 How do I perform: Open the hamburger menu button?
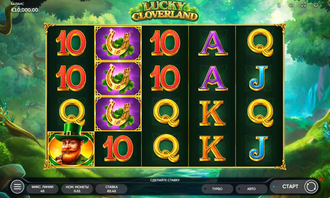click(17, 186)
